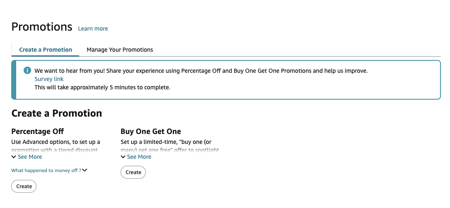The height and width of the screenshot is (208, 450).
Task: Click the 'We want to hear from you!' banner message
Action: (x=201, y=71)
